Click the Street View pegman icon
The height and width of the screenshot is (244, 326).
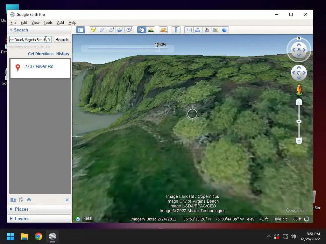pyautogui.click(x=299, y=90)
